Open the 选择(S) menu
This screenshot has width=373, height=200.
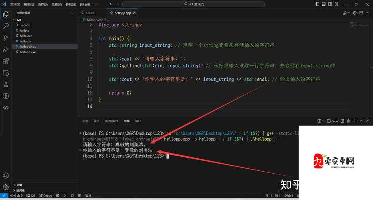tap(43, 4)
